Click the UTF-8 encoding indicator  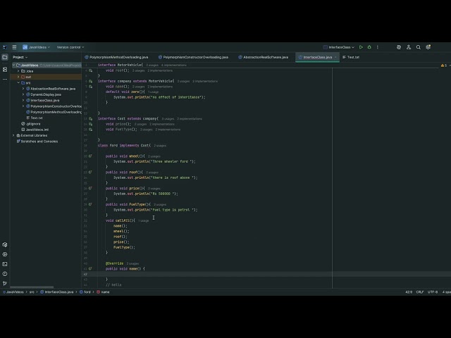click(x=433, y=292)
